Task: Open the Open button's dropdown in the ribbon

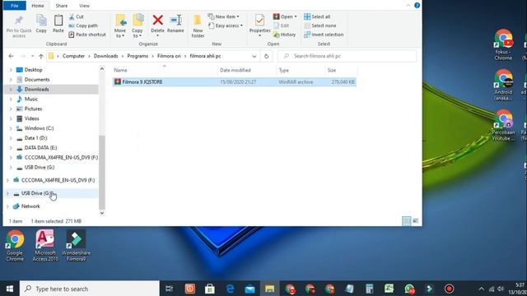Action: (x=296, y=16)
